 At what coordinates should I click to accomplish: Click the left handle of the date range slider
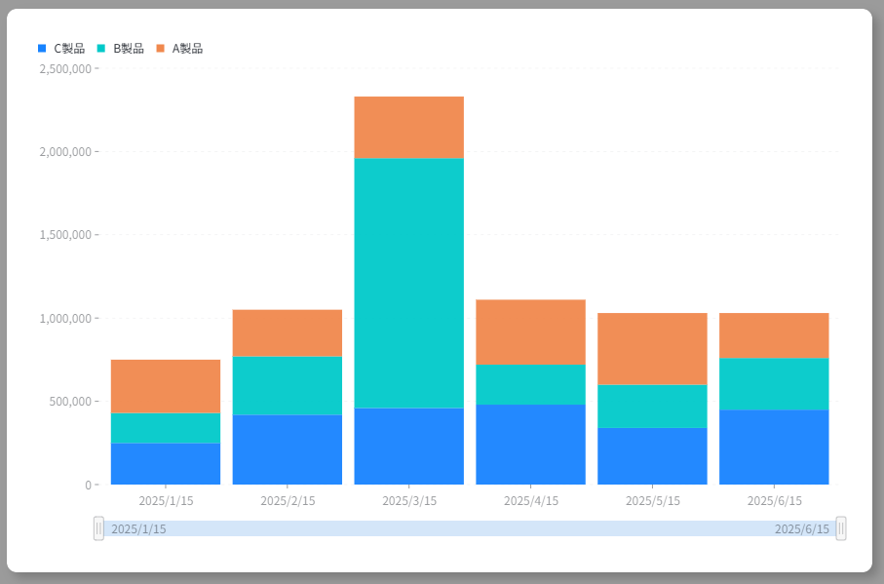[x=98, y=528]
